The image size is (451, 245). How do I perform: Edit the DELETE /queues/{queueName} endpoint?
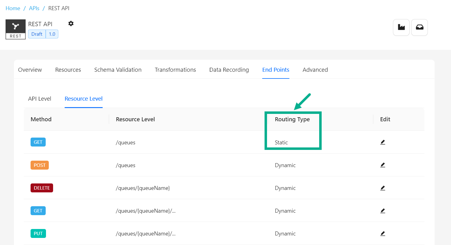(x=382, y=188)
